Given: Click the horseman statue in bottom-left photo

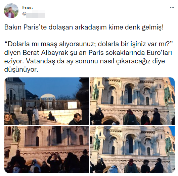Looking at the screenshot, I should click(16, 134).
